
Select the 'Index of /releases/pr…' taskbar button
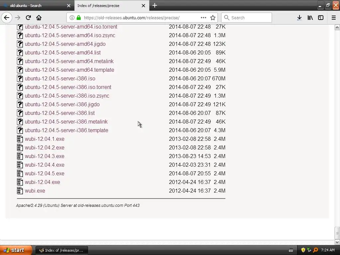(x=61, y=250)
